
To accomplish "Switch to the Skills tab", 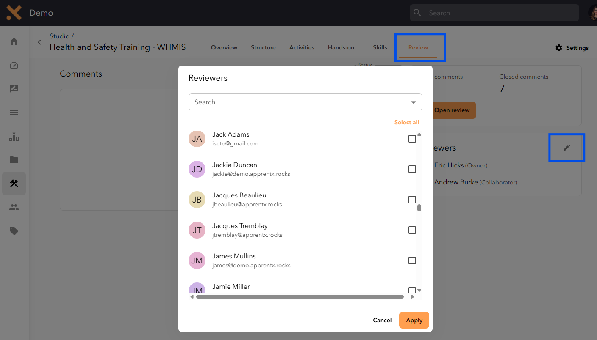I will pyautogui.click(x=380, y=47).
